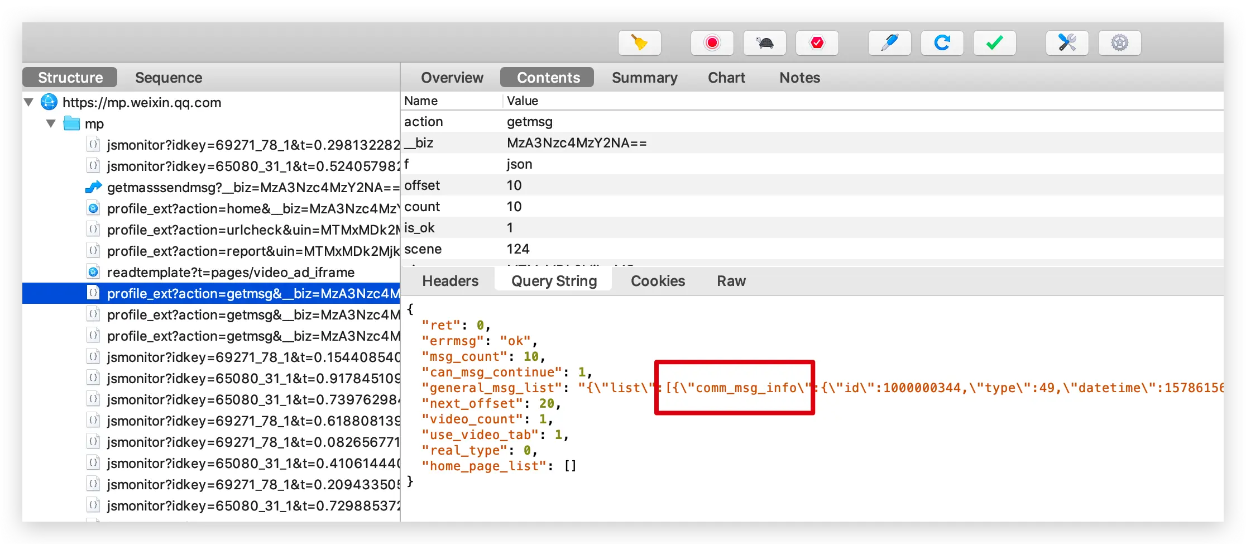Select the Cookies sub-tab
Image resolution: width=1246 pixels, height=544 pixels.
[658, 281]
